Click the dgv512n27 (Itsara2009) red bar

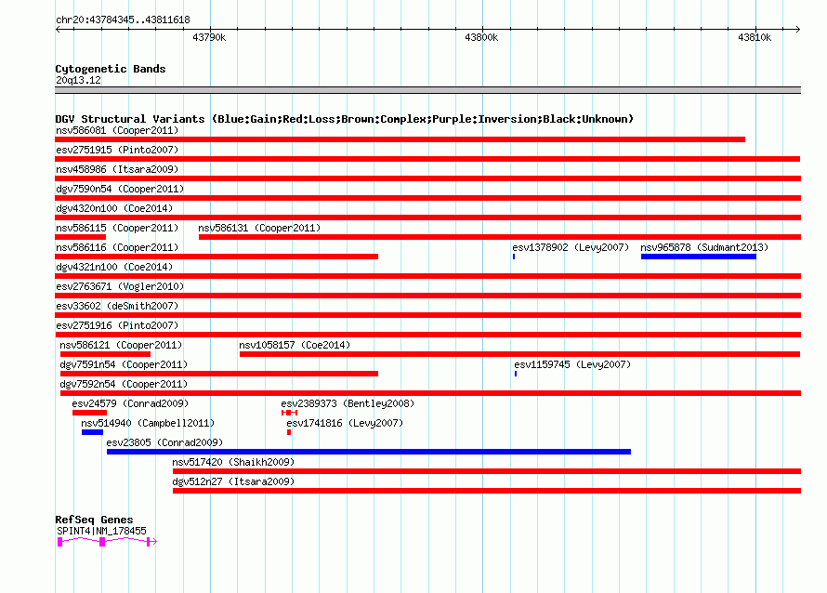[487, 491]
